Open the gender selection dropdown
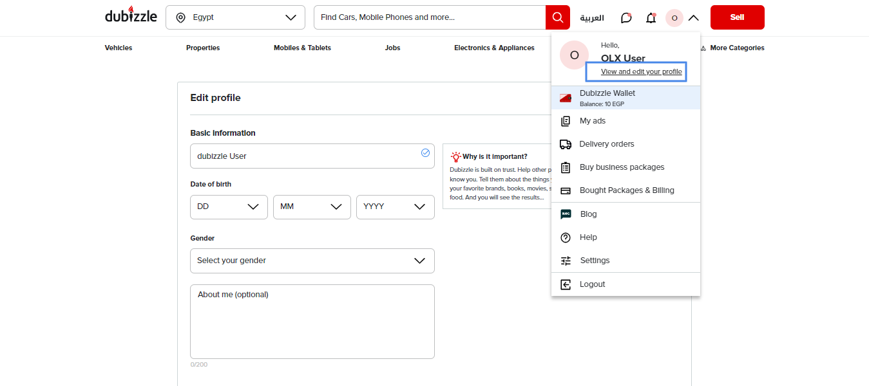The height and width of the screenshot is (386, 869). coord(312,260)
